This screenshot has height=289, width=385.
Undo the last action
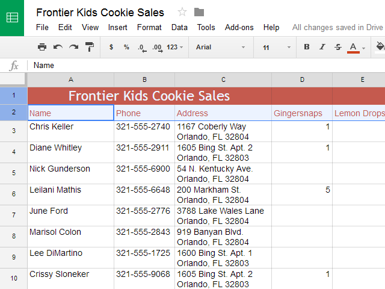(x=58, y=47)
